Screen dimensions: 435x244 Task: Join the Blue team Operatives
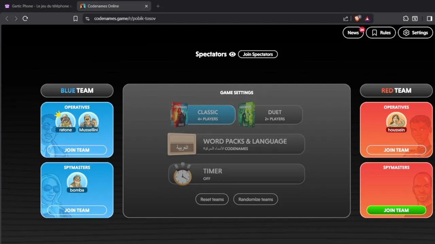click(x=77, y=150)
